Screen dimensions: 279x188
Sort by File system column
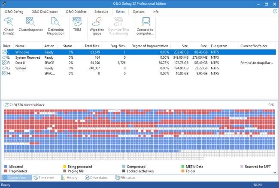[x=224, y=46]
